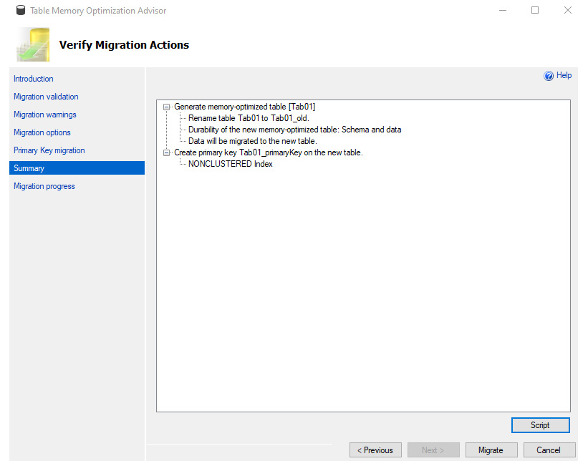Click the database icon in title bar
Viewport: 588px width, 461px height.
tap(21, 10)
